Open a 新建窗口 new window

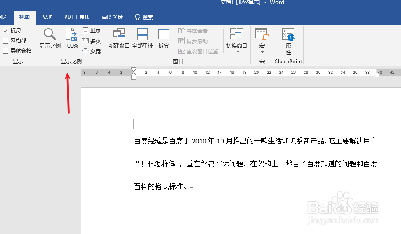point(119,38)
